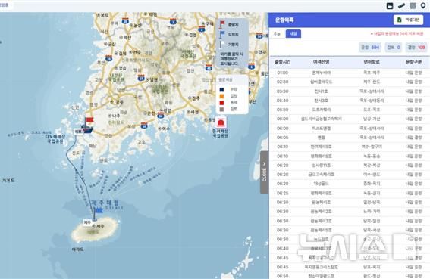
Task: Select the 06:50 departure row
Action: click(x=350, y=276)
